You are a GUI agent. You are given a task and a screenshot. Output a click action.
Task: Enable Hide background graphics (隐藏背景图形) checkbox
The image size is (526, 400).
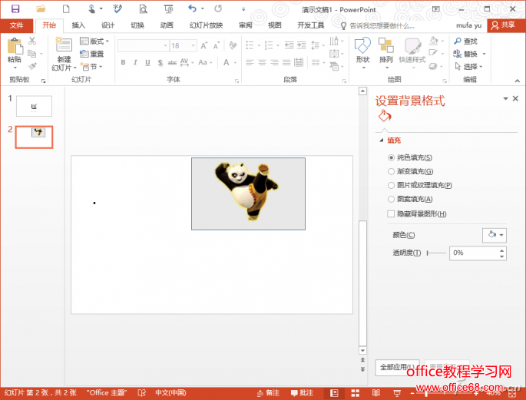click(x=392, y=213)
